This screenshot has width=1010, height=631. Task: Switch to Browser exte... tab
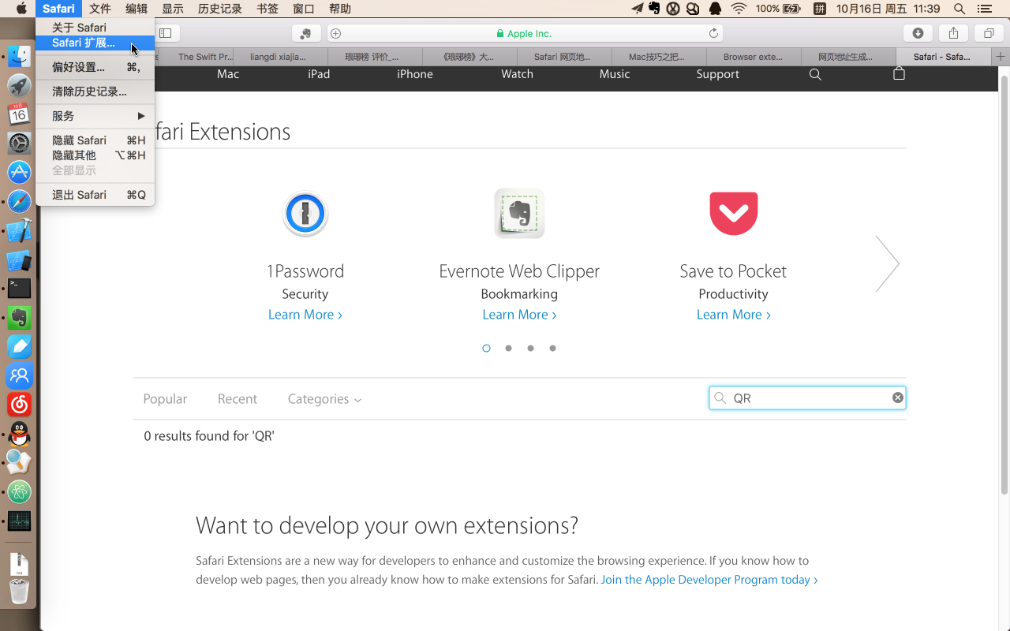tap(754, 57)
